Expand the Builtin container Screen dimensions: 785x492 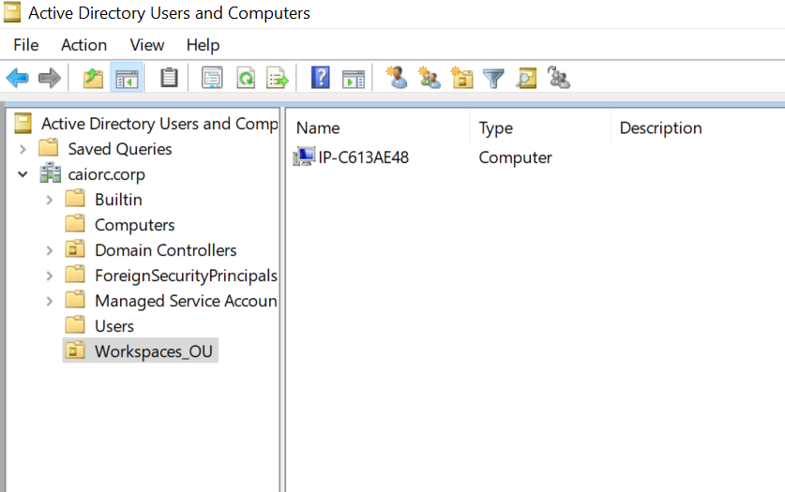(x=49, y=200)
